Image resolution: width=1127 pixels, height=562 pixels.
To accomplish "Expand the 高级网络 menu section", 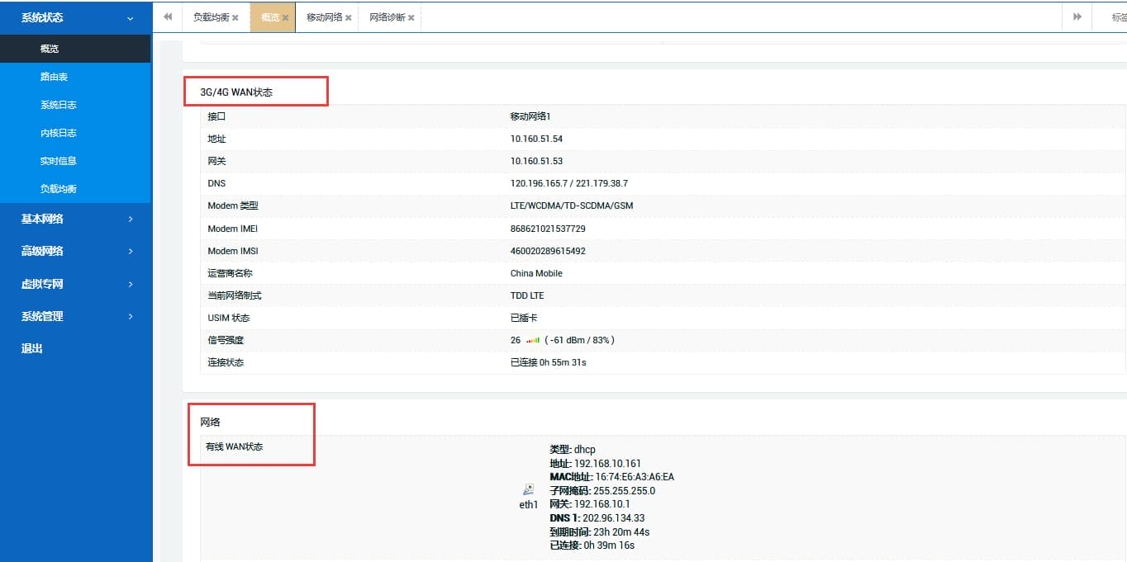I will [x=75, y=251].
